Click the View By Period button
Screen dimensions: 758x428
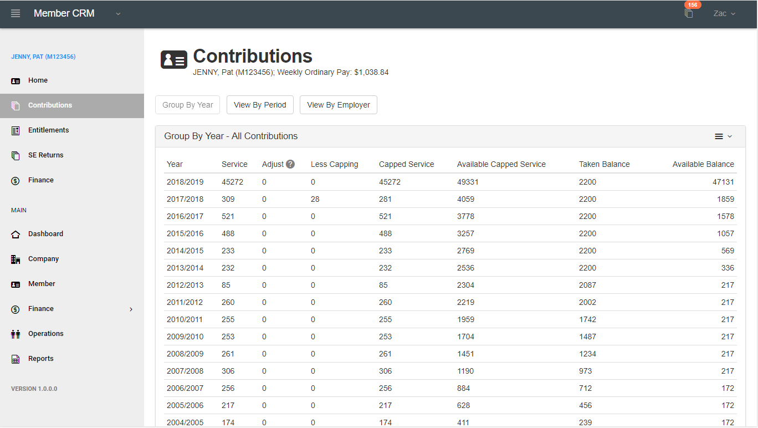click(x=260, y=105)
